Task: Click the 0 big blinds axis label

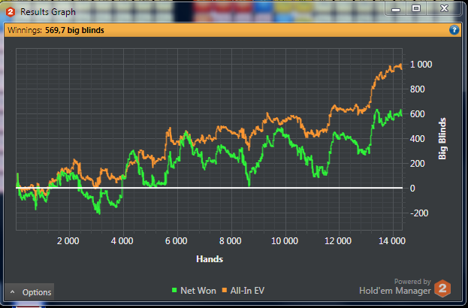Action: (412, 188)
